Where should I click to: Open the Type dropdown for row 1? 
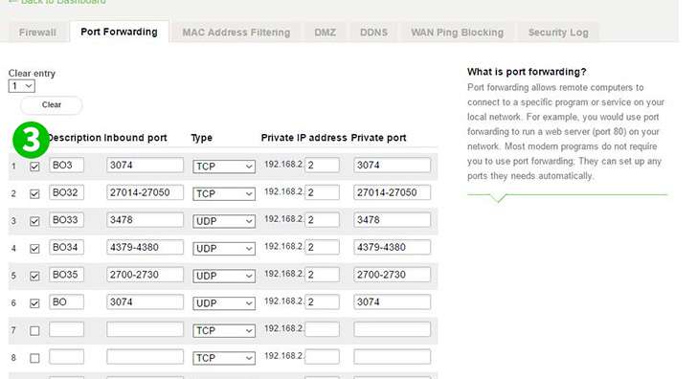(224, 167)
